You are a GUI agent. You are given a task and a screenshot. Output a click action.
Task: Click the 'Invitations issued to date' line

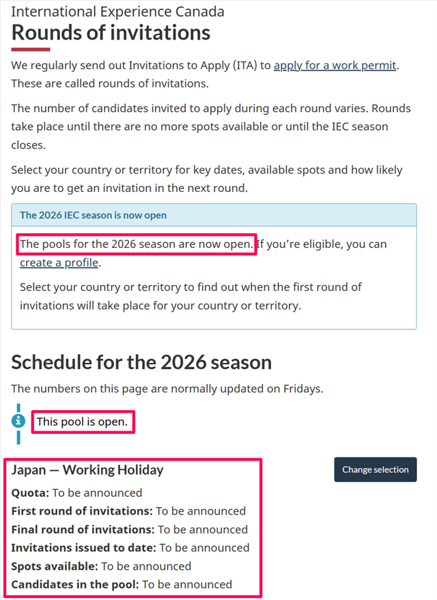[130, 547]
